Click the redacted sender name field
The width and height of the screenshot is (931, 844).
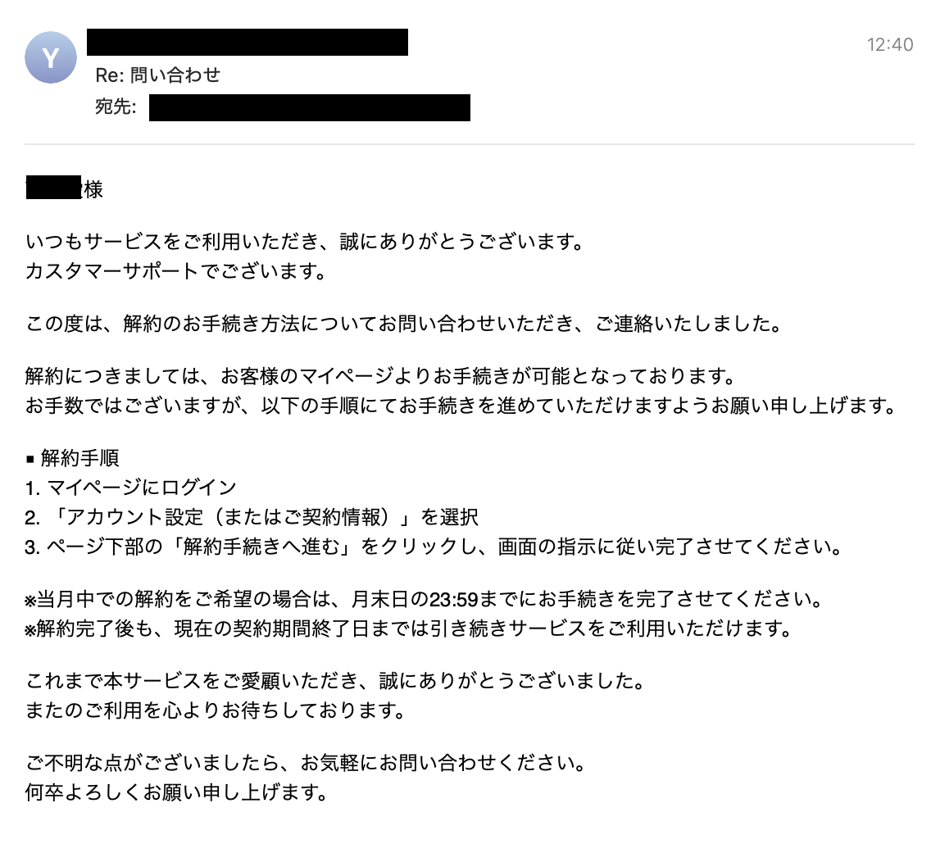pyautogui.click(x=247, y=42)
